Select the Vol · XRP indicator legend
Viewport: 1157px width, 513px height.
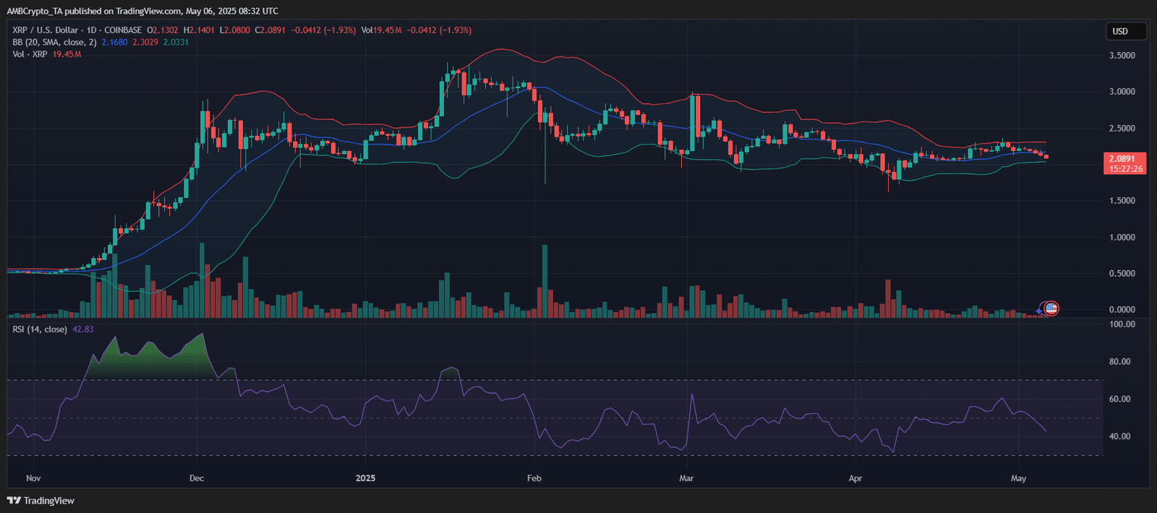coord(30,55)
